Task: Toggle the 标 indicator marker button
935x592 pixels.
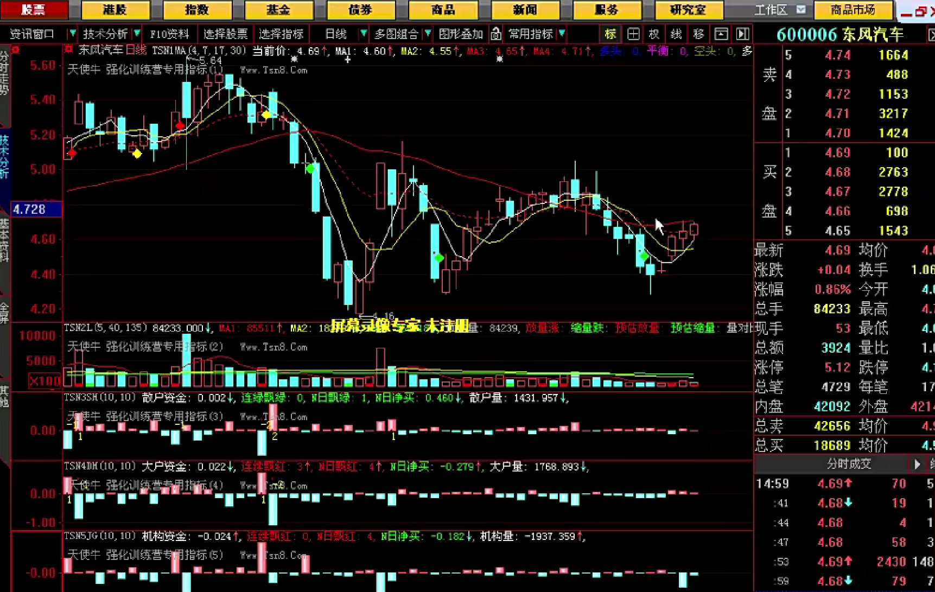Action: pyautogui.click(x=610, y=34)
